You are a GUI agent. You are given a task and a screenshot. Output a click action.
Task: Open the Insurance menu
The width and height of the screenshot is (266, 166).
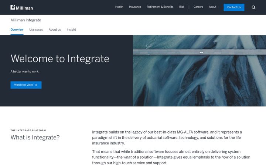click(x=135, y=7)
